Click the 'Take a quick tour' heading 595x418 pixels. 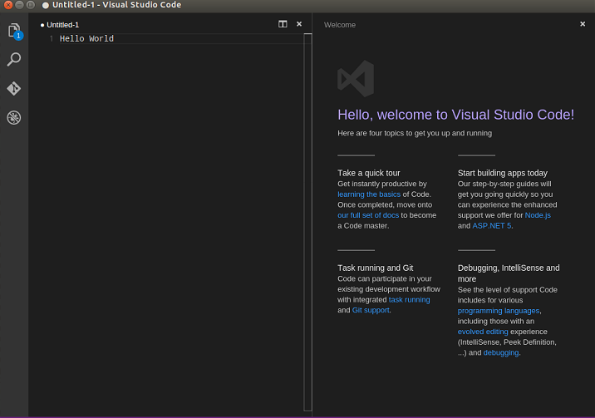coord(368,173)
